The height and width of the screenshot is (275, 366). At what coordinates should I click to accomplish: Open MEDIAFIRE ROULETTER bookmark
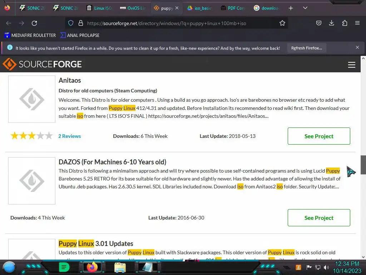[x=30, y=35]
